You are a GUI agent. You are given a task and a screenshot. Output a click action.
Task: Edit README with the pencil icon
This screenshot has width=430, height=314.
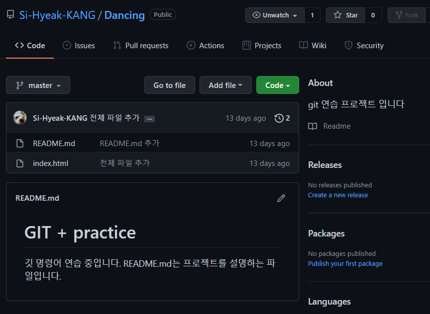pos(281,198)
